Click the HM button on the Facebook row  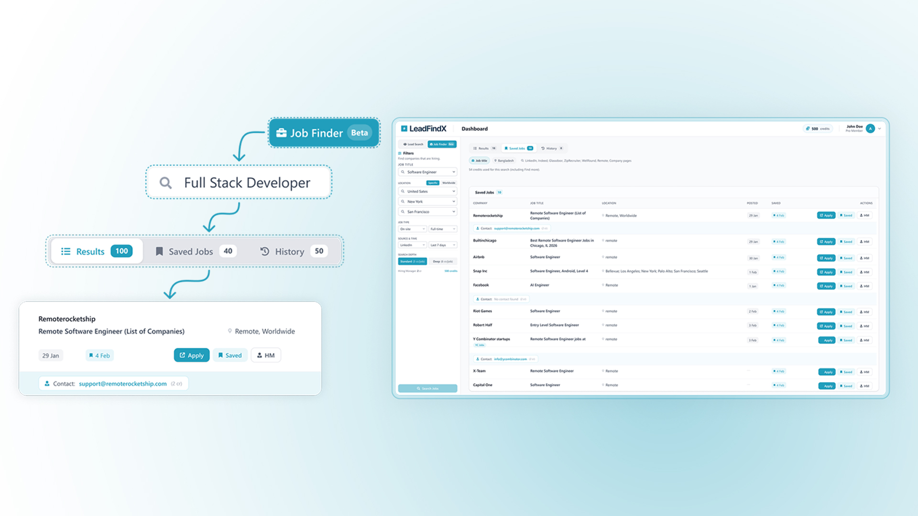(864, 286)
